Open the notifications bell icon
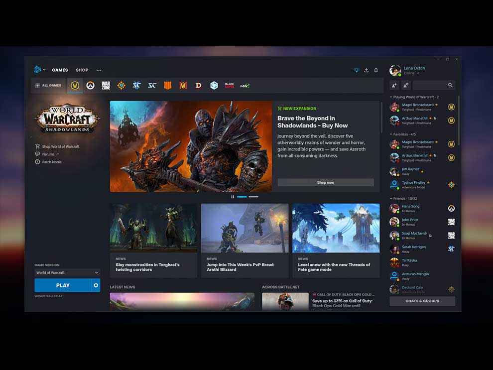This screenshot has height=370, width=493. [376, 70]
